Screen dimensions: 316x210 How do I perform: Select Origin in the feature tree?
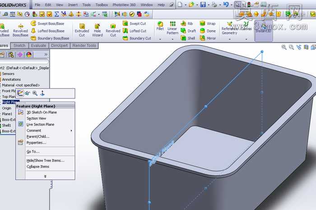coord(6,108)
